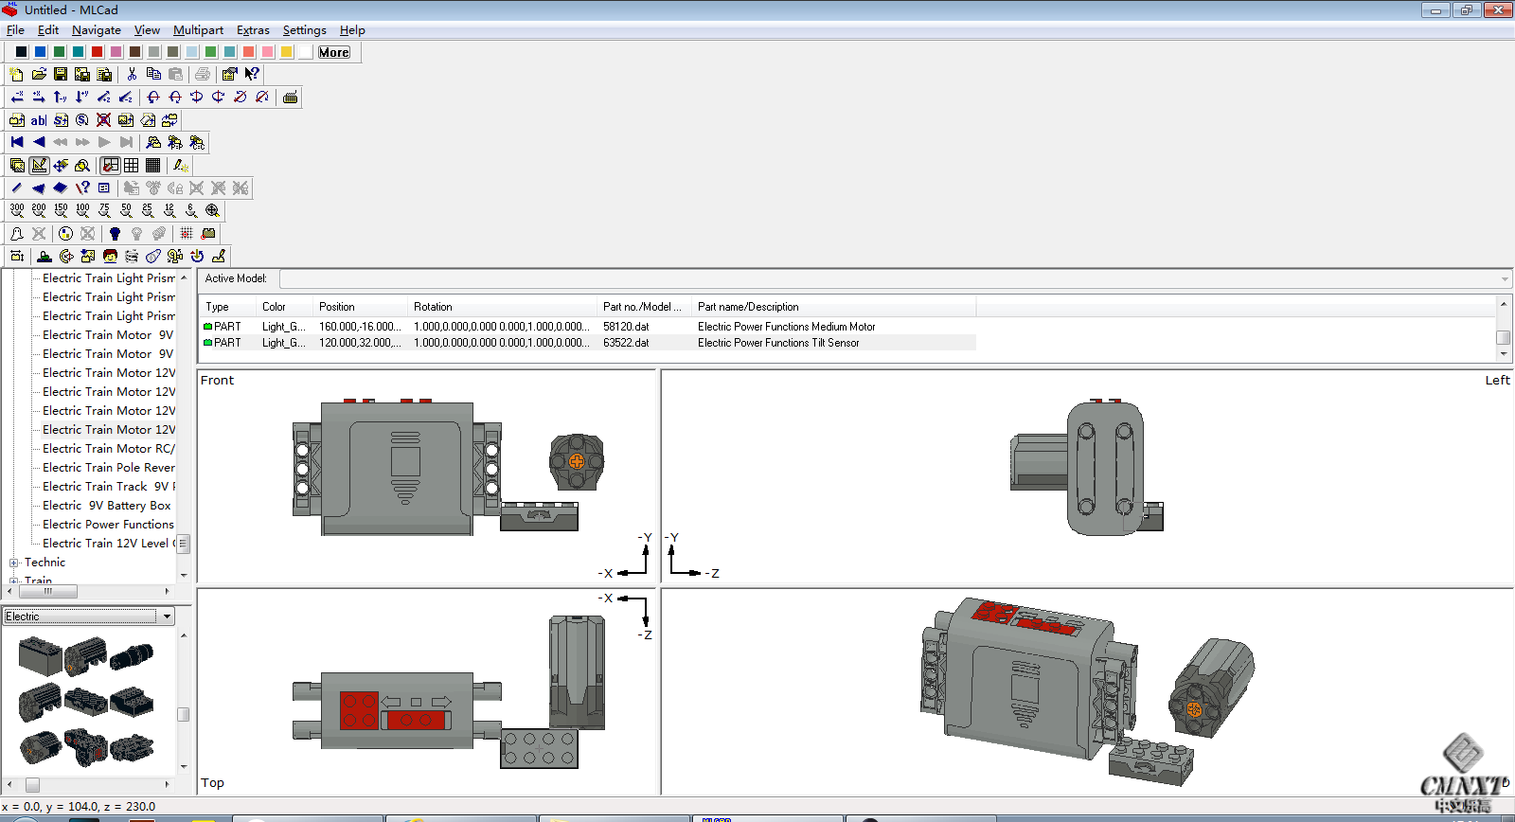Toggle the light bulb option
This screenshot has height=822, width=1515.
pyautogui.click(x=115, y=233)
